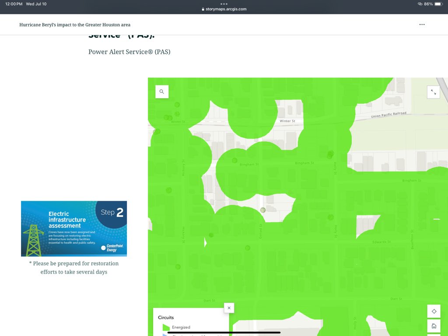Tap the Hurricane Beryl's impact story title

pos(75,24)
